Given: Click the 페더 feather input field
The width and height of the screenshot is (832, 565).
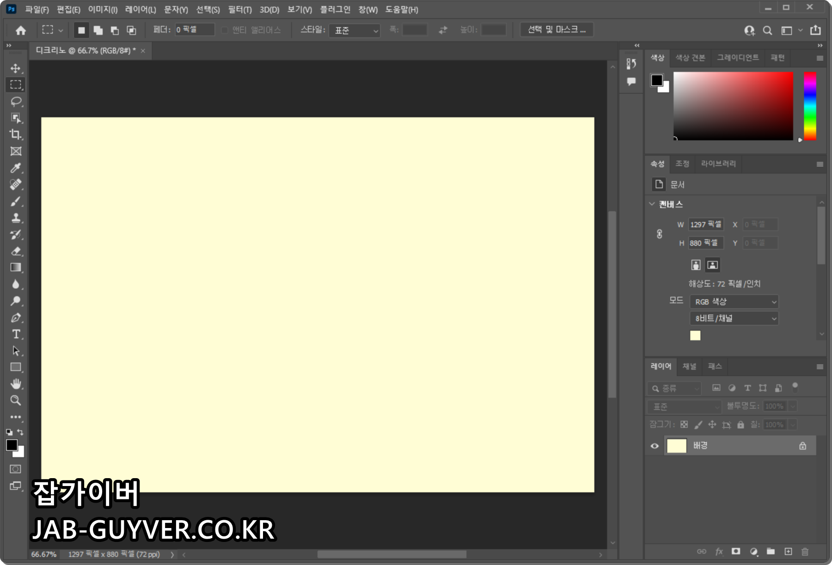Looking at the screenshot, I should click(195, 30).
